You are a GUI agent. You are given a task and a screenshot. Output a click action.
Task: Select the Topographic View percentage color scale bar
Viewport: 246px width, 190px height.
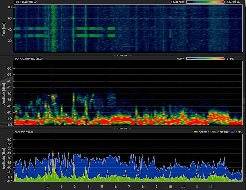(206, 59)
